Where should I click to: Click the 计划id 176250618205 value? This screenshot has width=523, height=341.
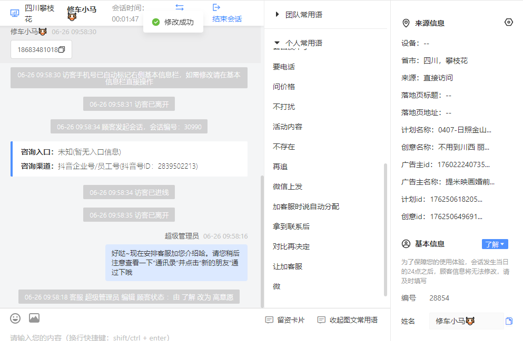pyautogui.click(x=456, y=199)
